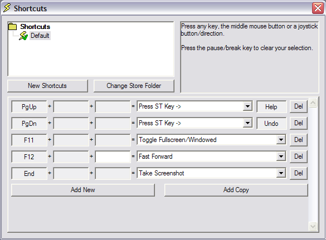The width and height of the screenshot is (326, 240).
Task: Click the Default shortcut checkmark icon
Action: click(23, 36)
